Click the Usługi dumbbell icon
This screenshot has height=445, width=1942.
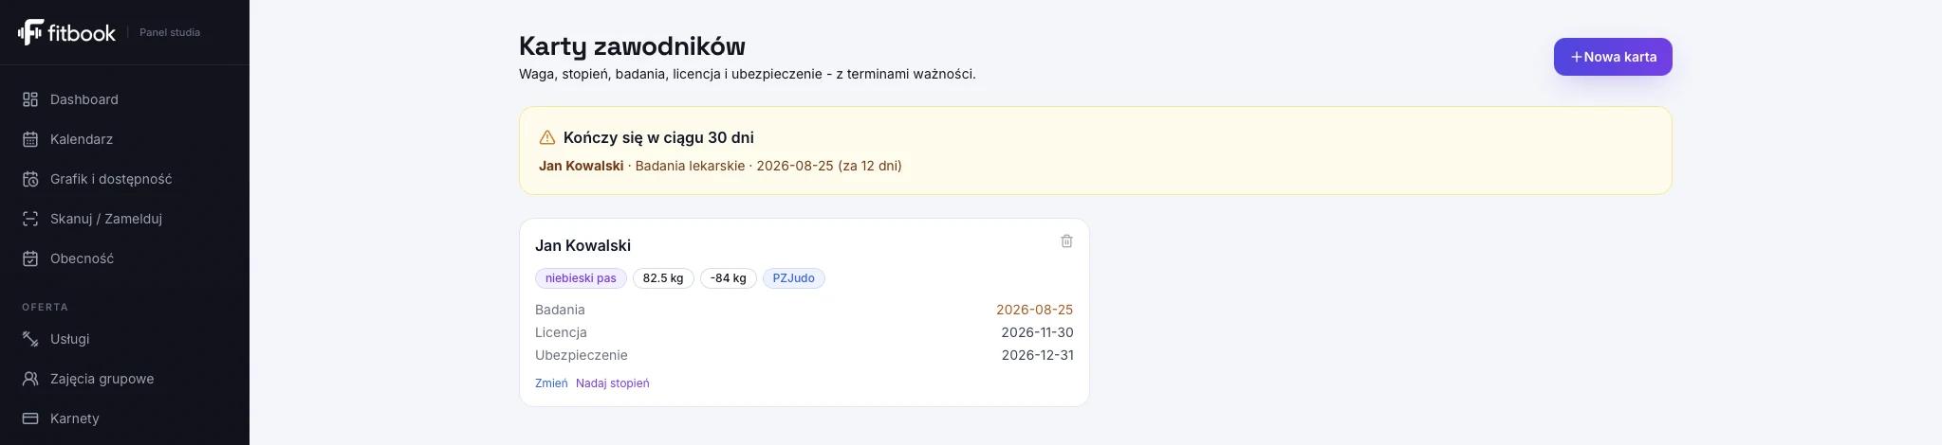(30, 339)
